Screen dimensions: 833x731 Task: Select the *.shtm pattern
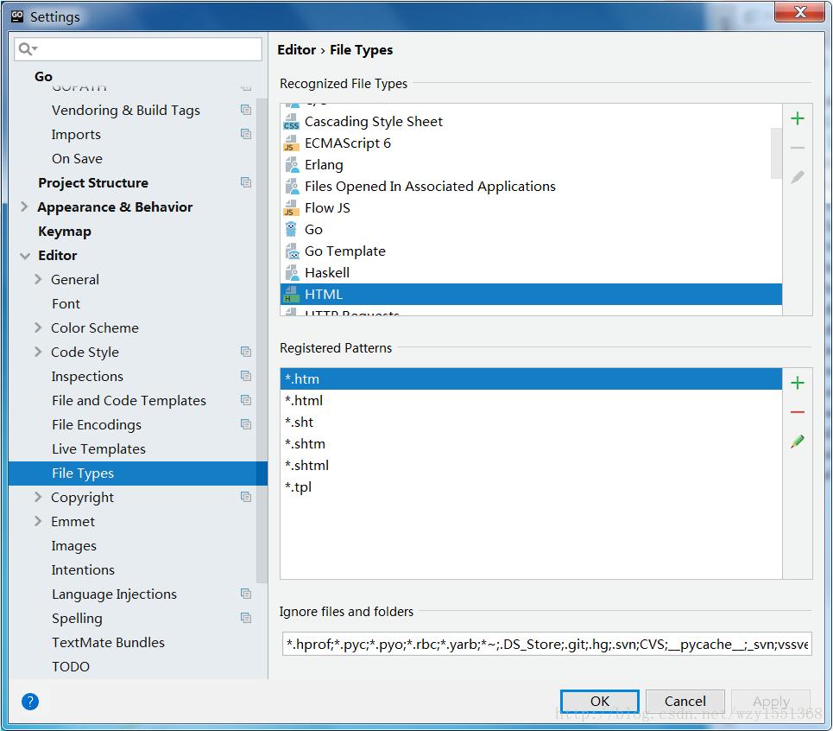(531, 444)
